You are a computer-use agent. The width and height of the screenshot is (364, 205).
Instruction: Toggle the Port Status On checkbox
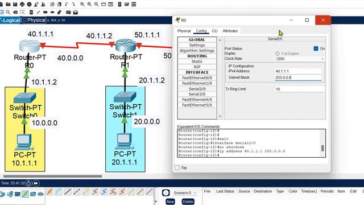point(316,48)
